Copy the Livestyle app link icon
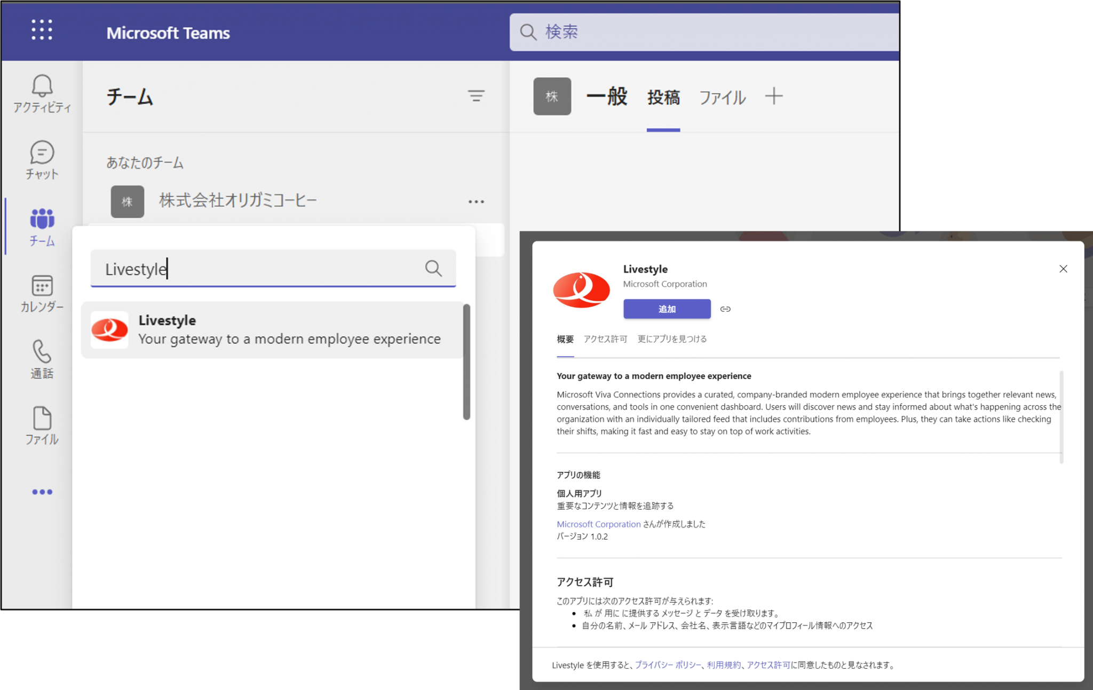 click(725, 309)
